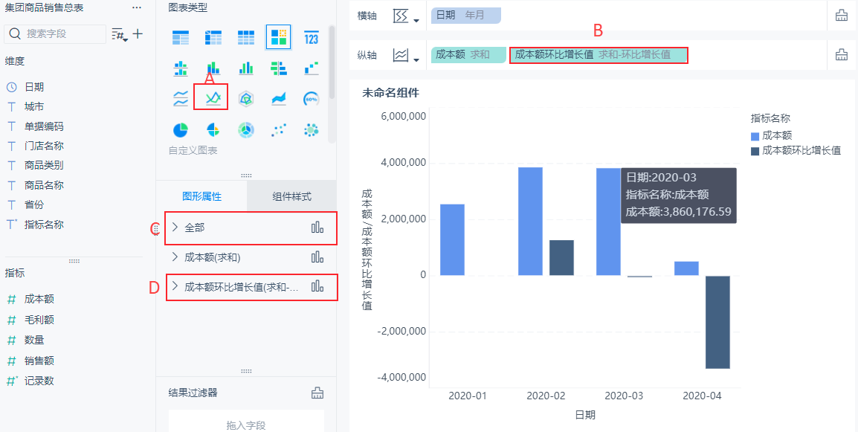Clear the 纵轴 fields with the brush icon
The width and height of the screenshot is (858, 432).
(x=842, y=55)
